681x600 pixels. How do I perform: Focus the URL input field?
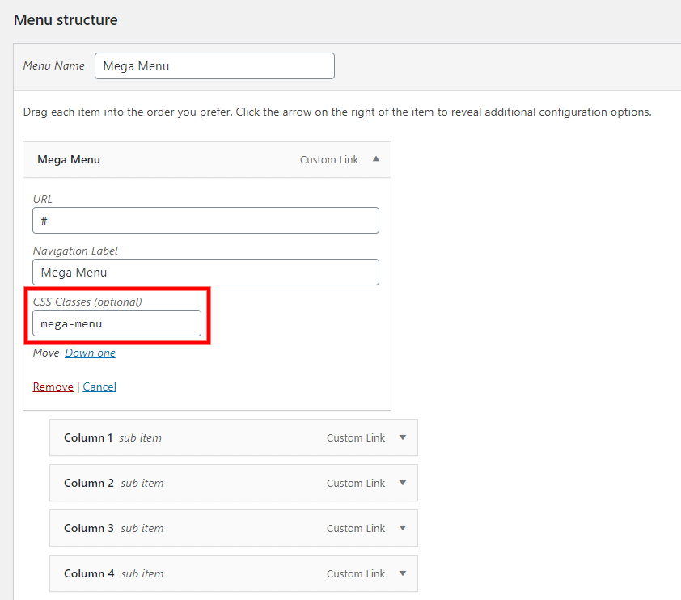tap(205, 221)
